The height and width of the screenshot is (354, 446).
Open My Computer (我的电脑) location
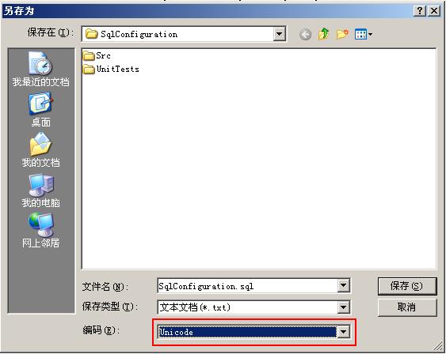[x=40, y=190]
